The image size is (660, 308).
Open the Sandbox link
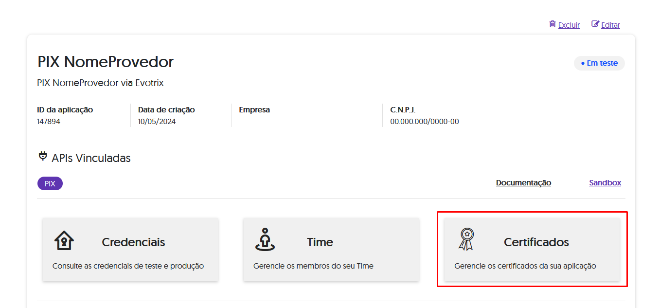605,183
